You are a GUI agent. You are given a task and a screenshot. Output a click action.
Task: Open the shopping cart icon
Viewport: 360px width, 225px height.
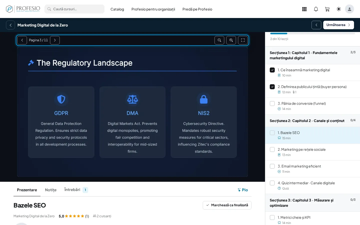pyautogui.click(x=327, y=9)
